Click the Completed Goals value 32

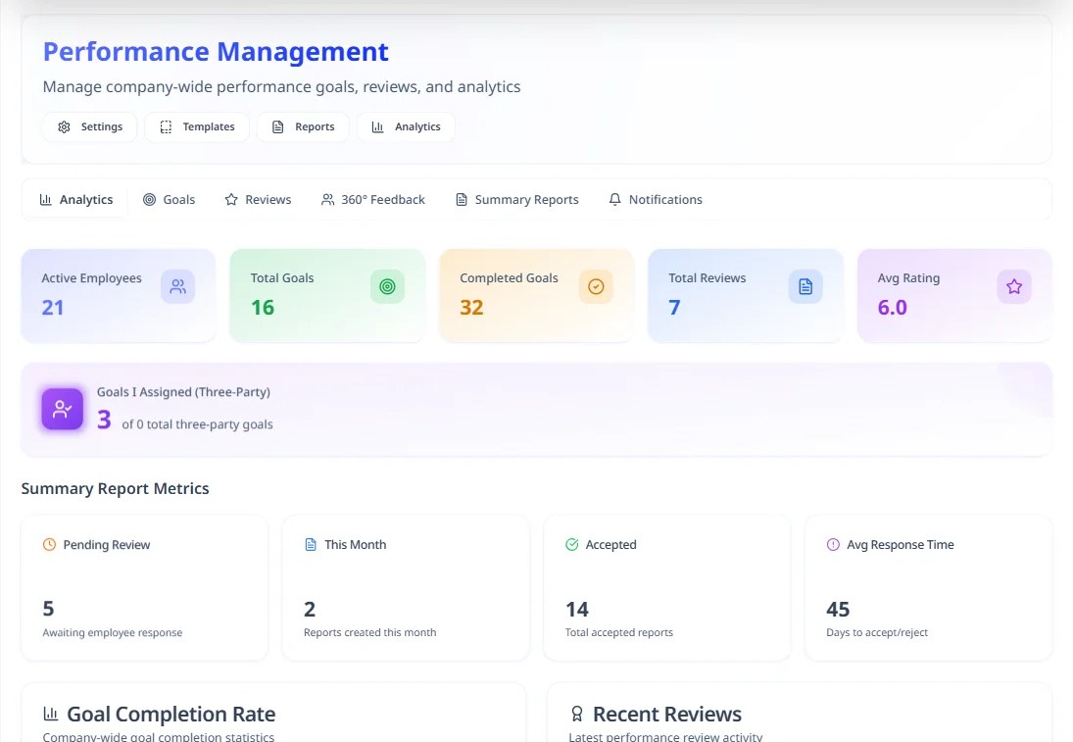pyautogui.click(x=471, y=308)
